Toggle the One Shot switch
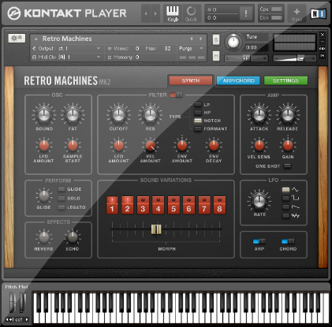This screenshot has width=332, height=327. click(288, 166)
